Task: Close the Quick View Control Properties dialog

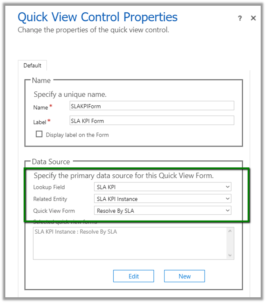Action: pos(253,18)
